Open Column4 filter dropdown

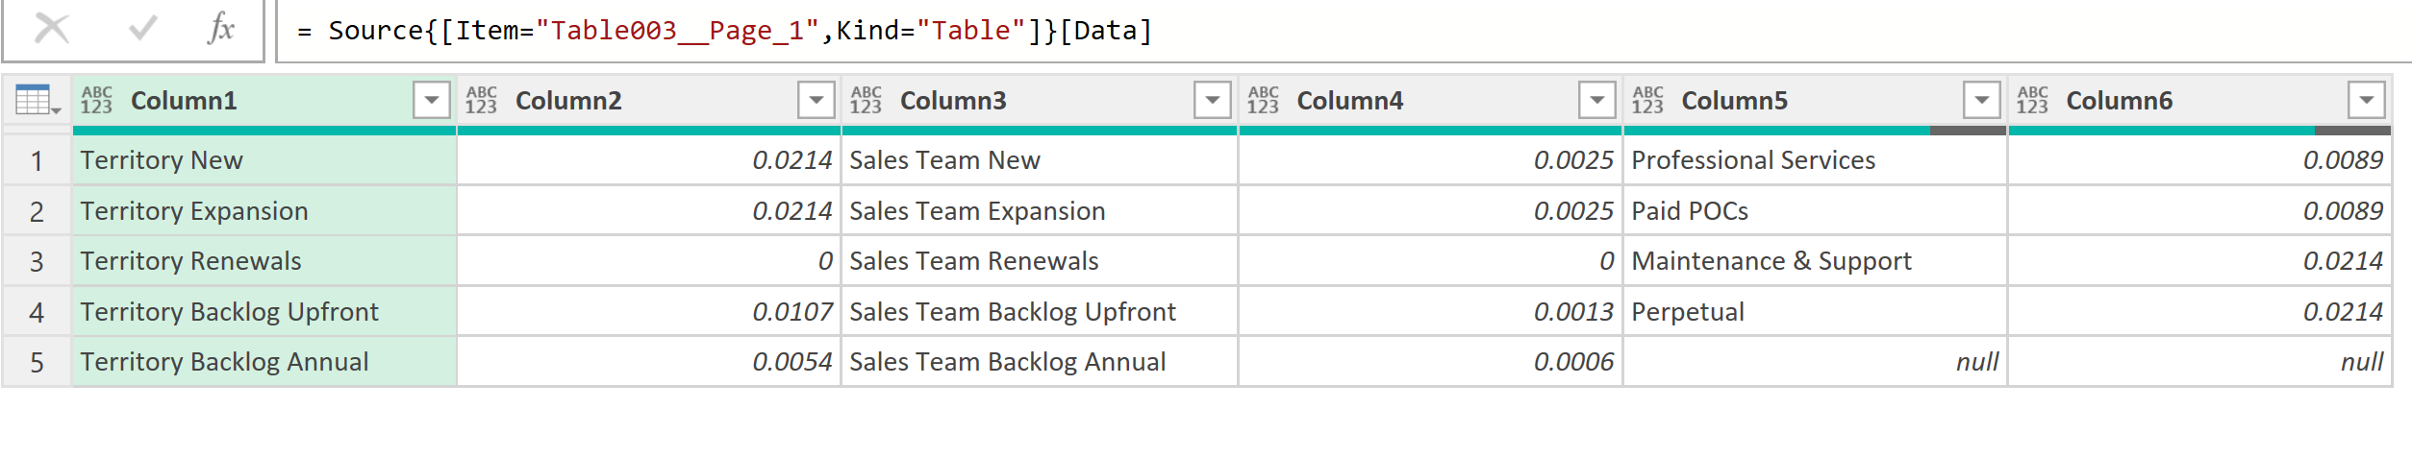pyautogui.click(x=1597, y=100)
